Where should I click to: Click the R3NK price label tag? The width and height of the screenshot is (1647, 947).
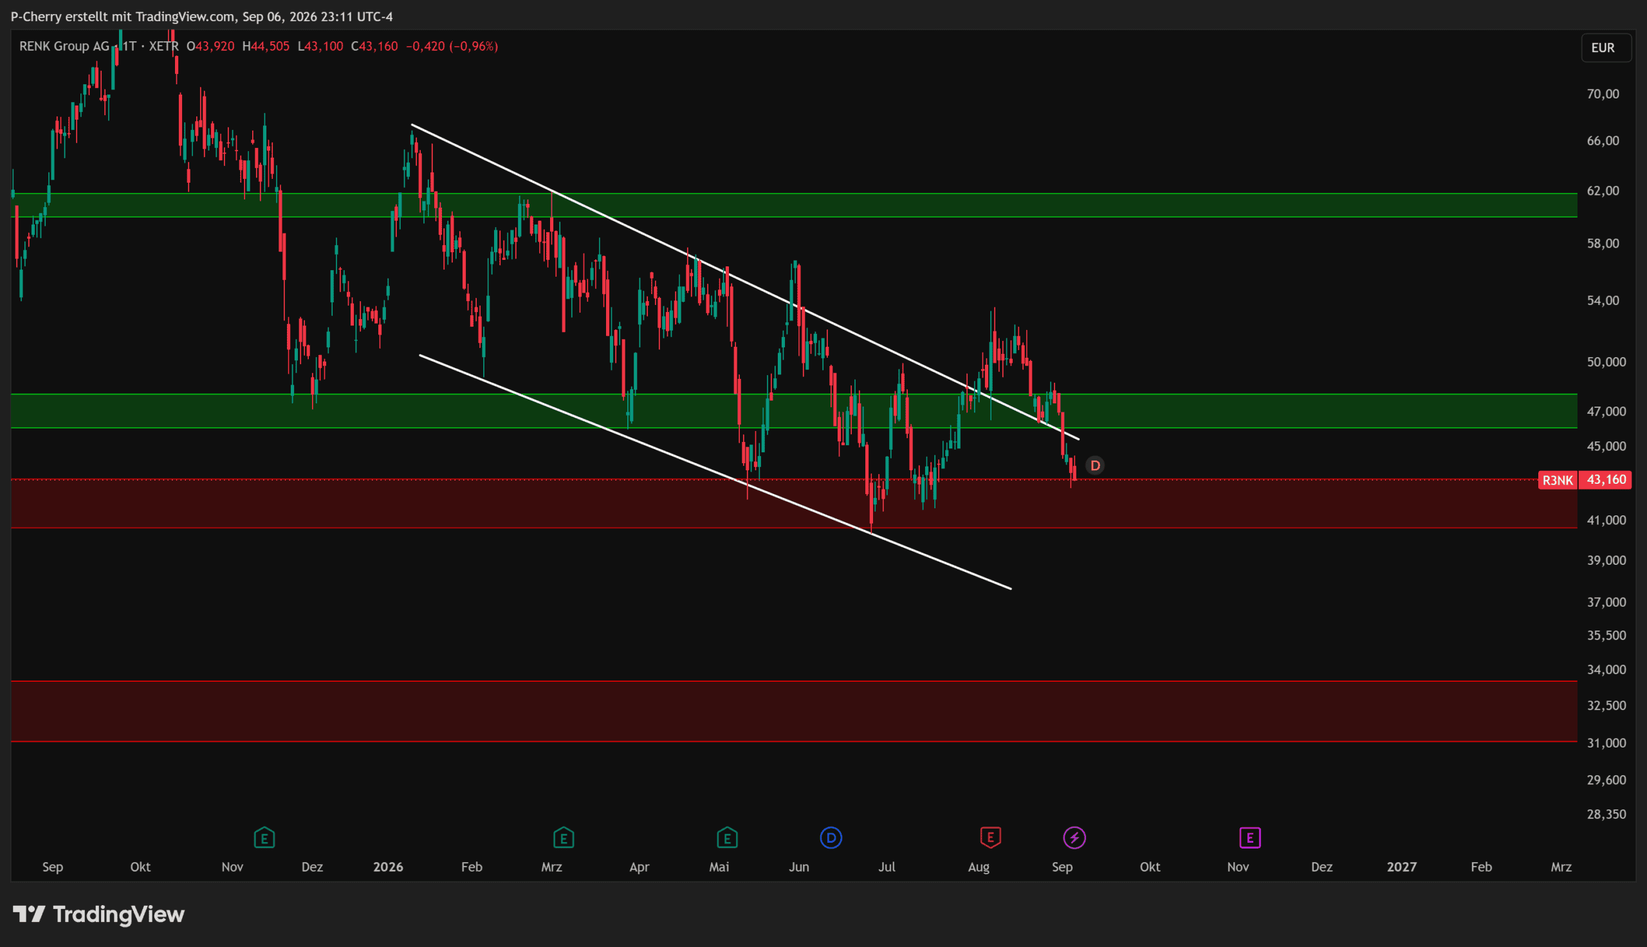(1558, 480)
